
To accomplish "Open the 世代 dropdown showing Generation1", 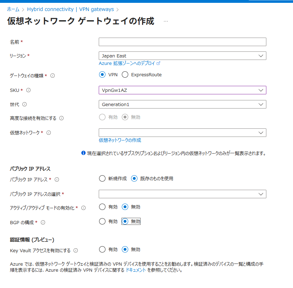I will pos(183,104).
